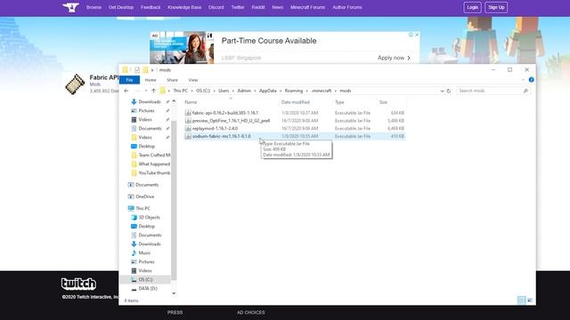Open the Discord link in the navigation
This screenshot has width=570, height=320.
point(216,7)
